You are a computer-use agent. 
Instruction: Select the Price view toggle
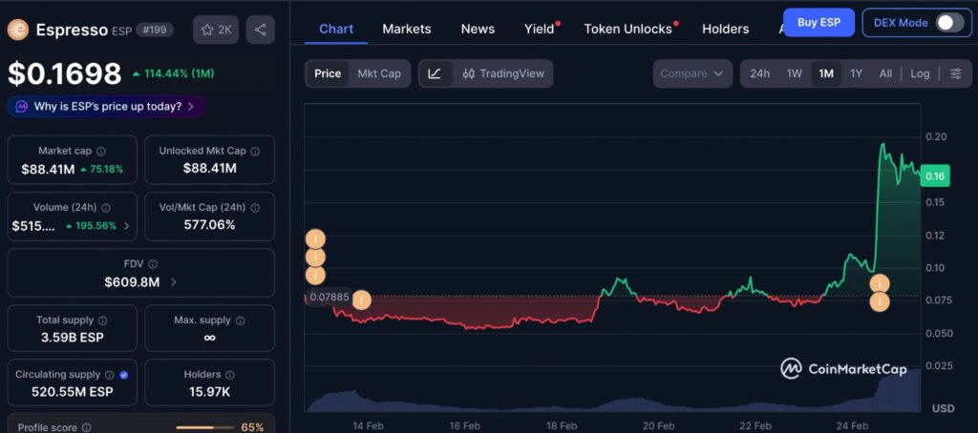point(328,73)
